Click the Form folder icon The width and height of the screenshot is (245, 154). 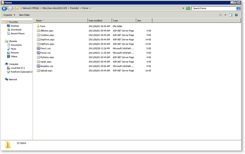(x=38, y=26)
